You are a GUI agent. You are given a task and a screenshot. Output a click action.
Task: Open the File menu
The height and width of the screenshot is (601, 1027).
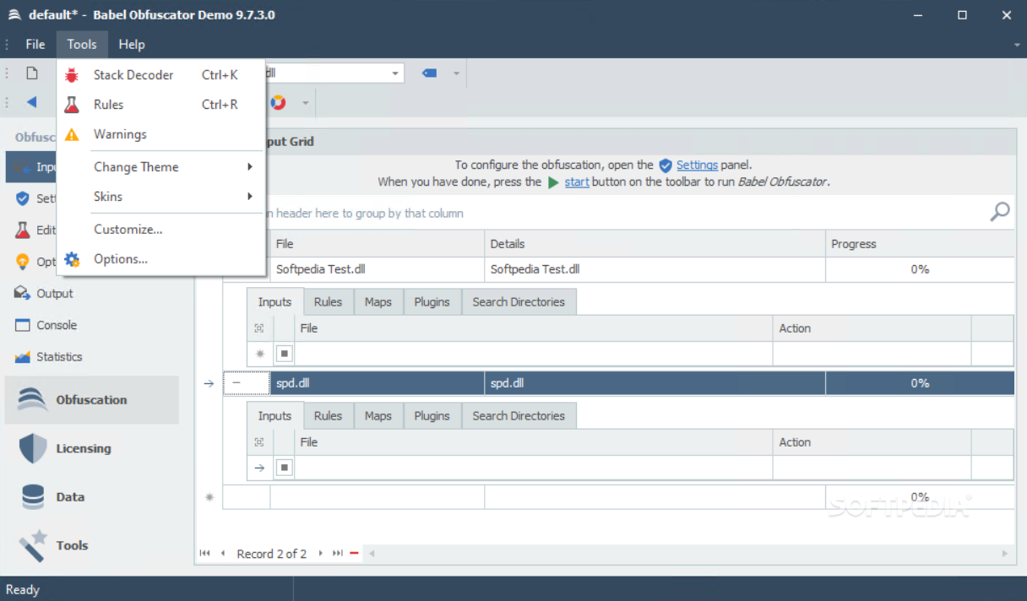point(35,45)
